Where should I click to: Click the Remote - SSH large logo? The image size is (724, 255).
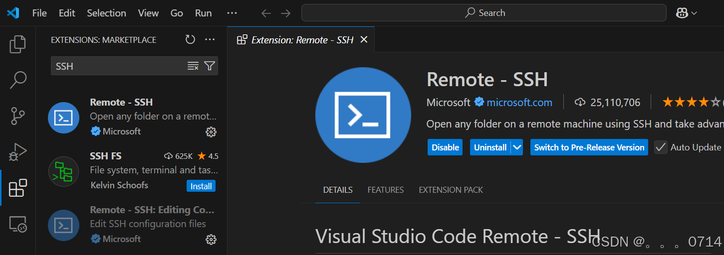363,115
